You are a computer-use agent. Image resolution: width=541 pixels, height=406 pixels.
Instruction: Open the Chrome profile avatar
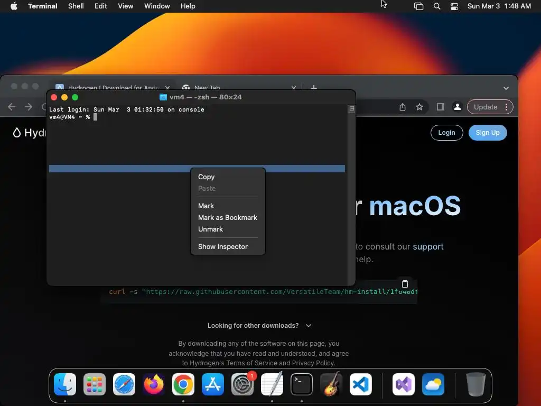457,107
